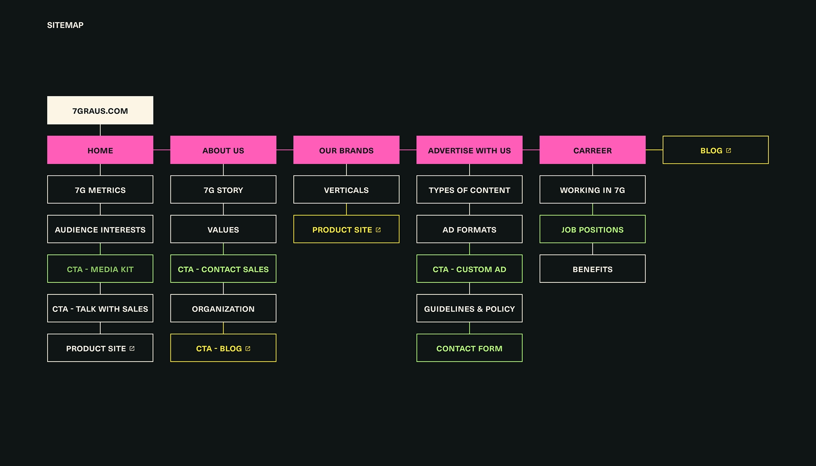This screenshot has height=466, width=816.
Task: Click the CTA - CUSTOM AD box
Action: coord(469,269)
